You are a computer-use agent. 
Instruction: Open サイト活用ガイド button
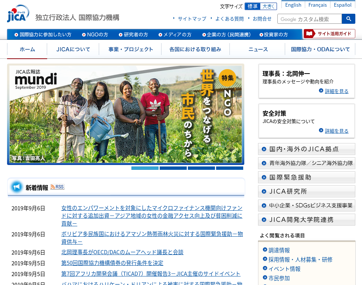point(329,34)
